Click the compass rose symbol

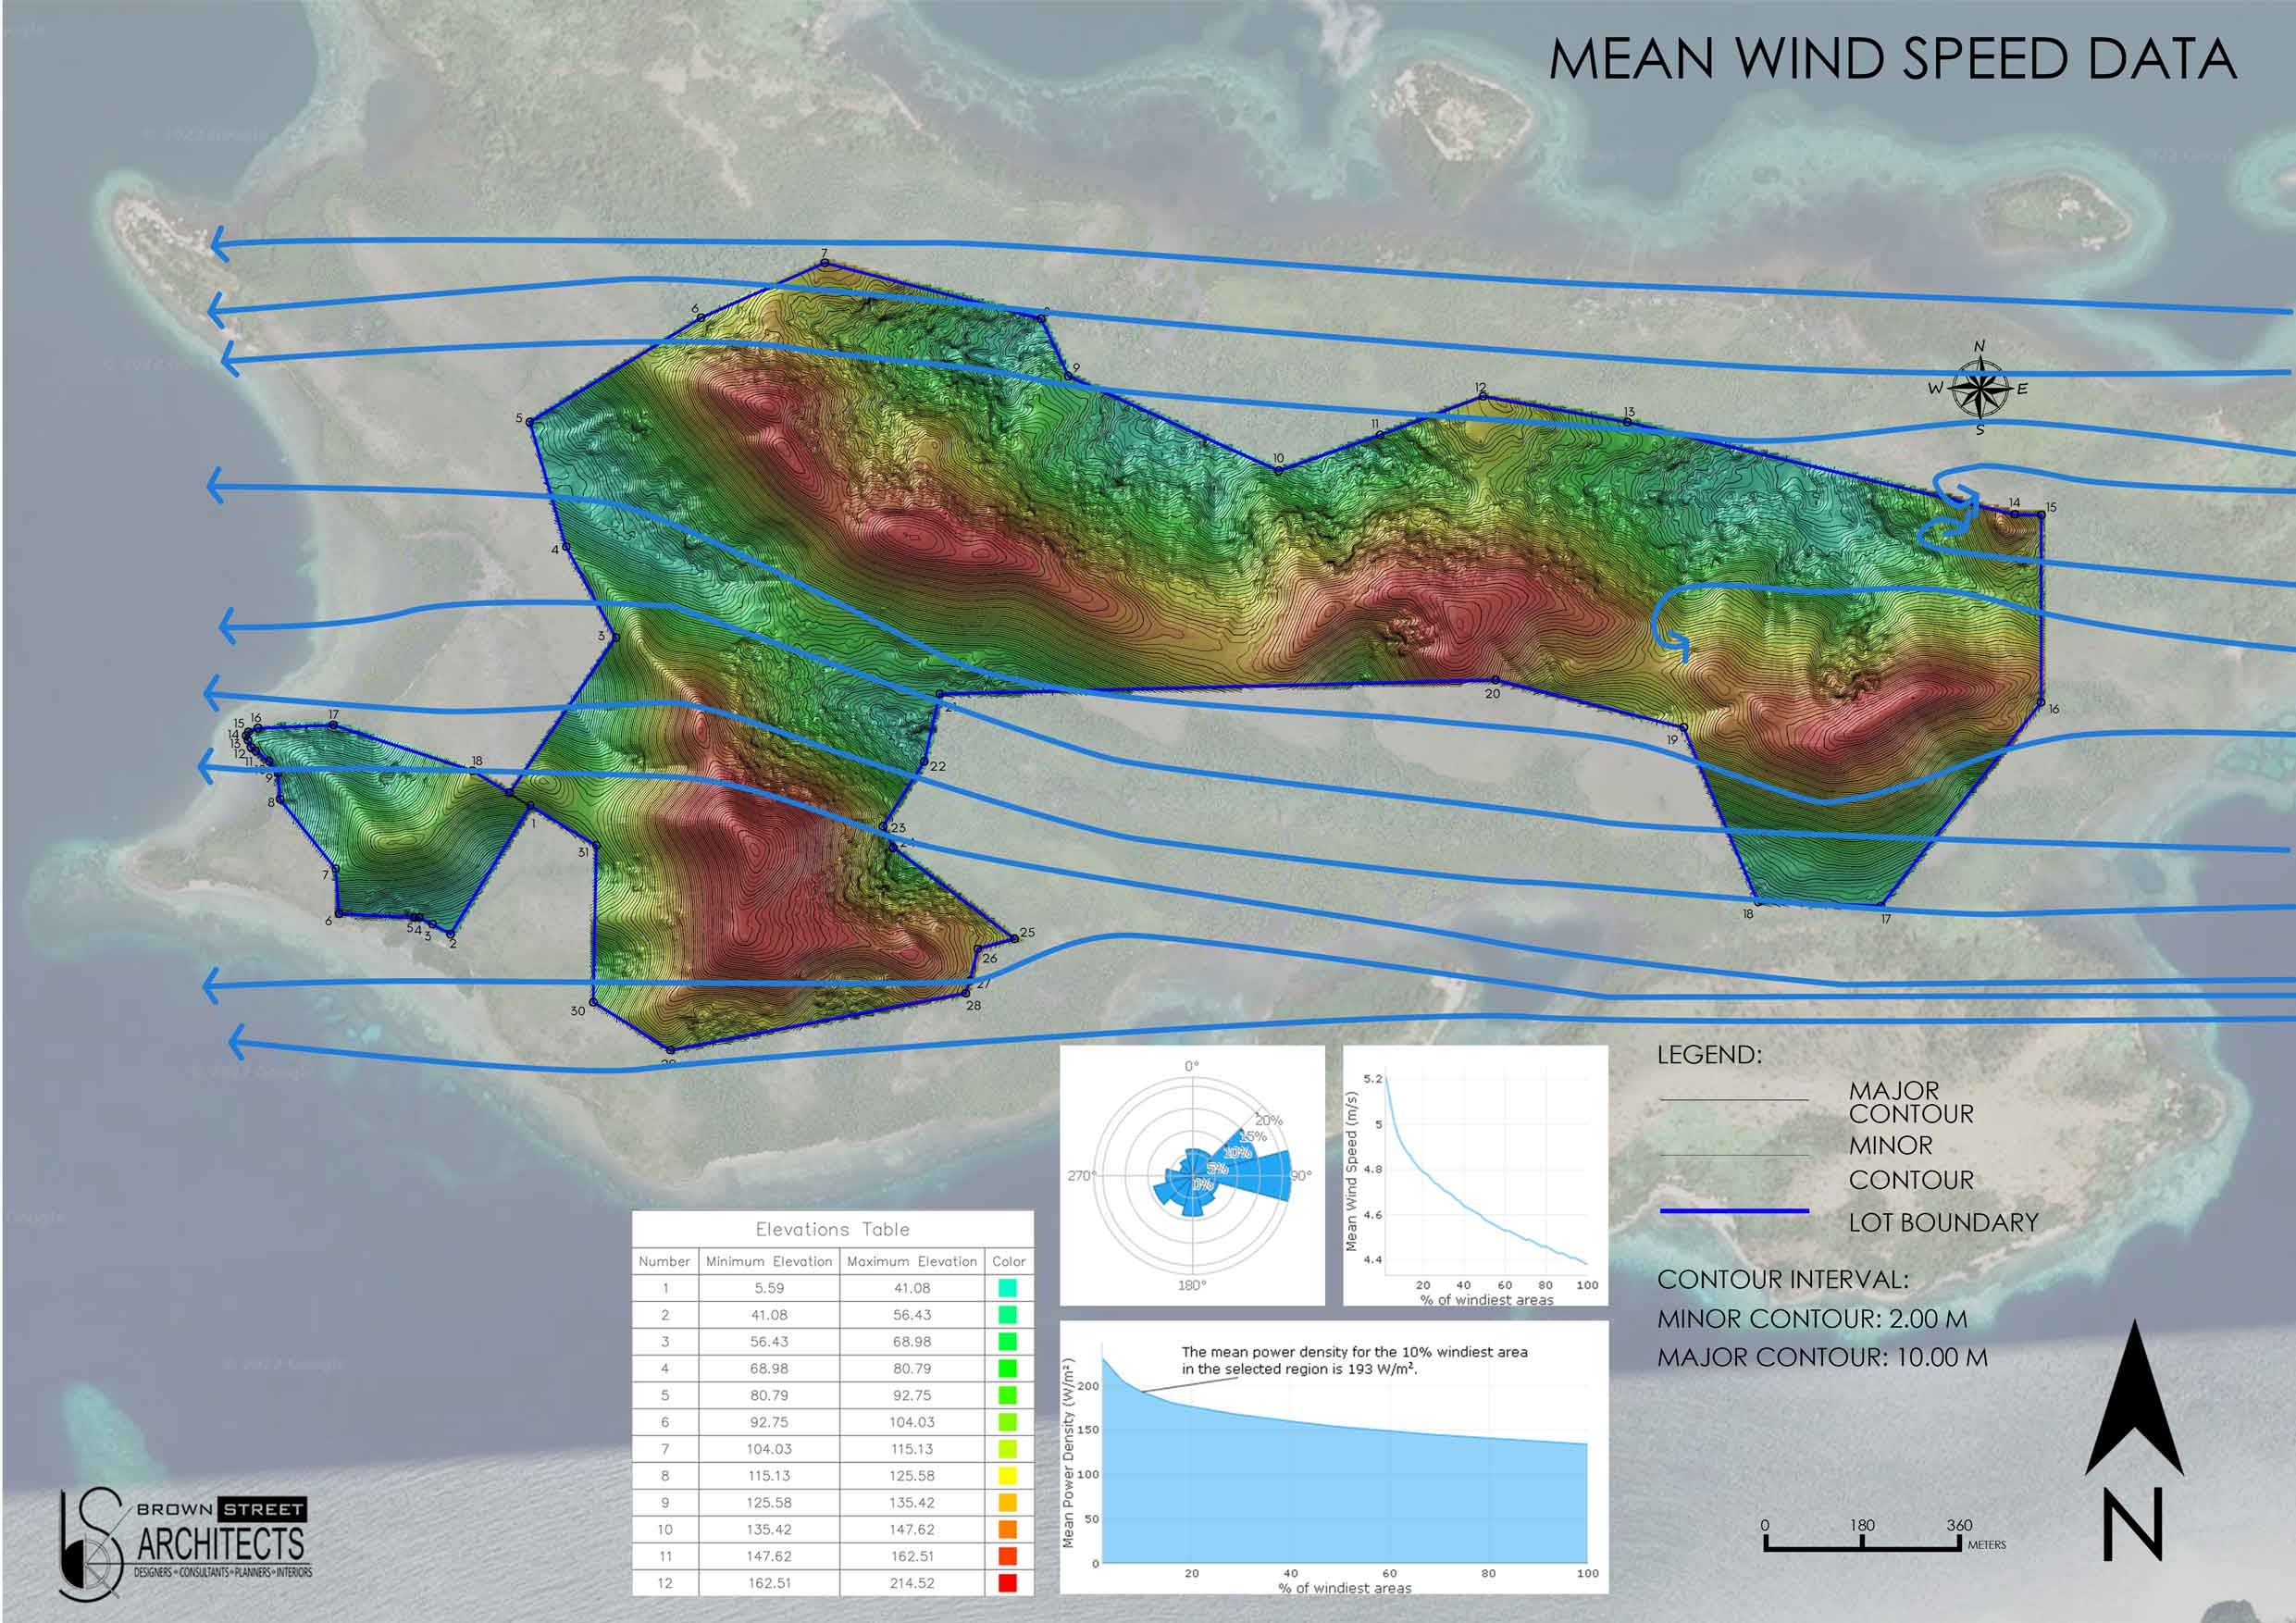[x=1980, y=389]
